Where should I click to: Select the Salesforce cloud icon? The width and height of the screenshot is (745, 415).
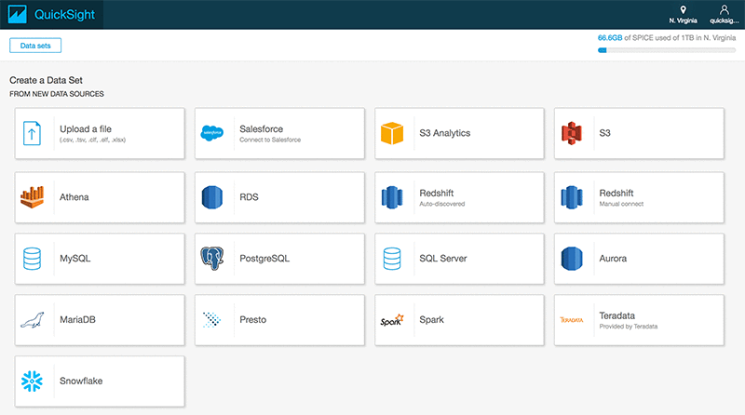pyautogui.click(x=212, y=133)
